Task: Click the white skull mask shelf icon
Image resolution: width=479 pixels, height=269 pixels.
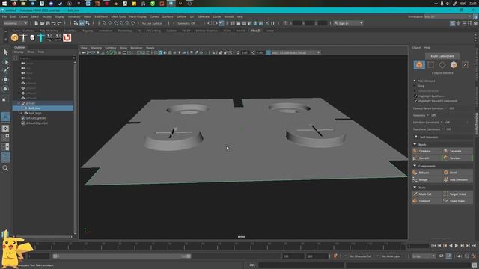Action: 32,37
